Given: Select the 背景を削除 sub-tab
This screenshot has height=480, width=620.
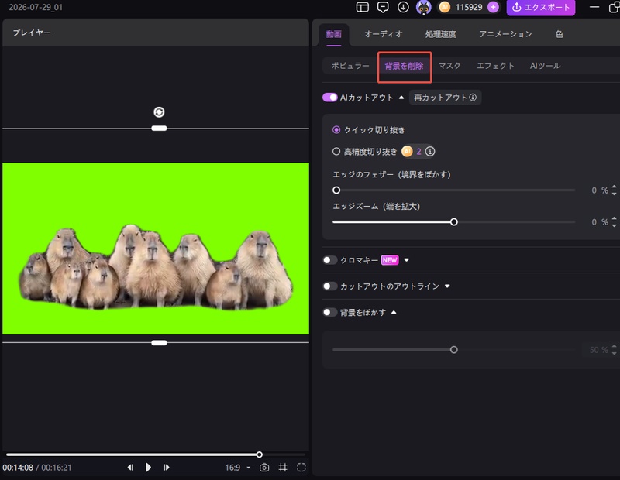Looking at the screenshot, I should [404, 66].
